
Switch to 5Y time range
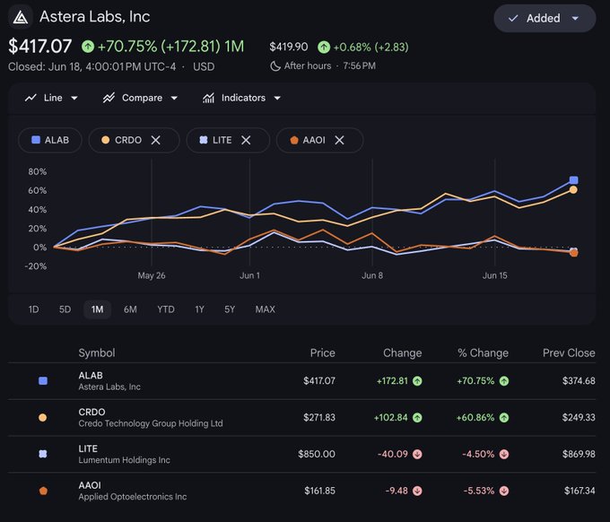tap(230, 309)
